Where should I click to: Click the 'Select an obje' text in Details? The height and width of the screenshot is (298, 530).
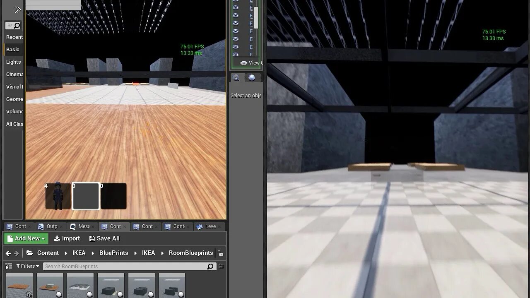[x=246, y=96]
